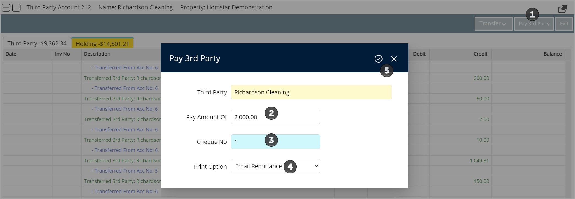Click the list lines icon at top-left

pos(17,8)
